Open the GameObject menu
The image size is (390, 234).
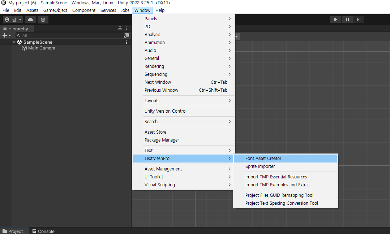55,10
